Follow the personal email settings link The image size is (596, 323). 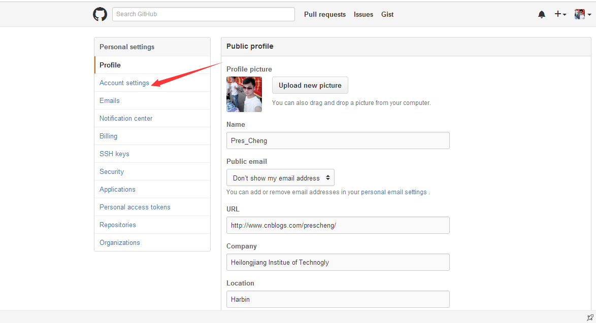click(394, 192)
